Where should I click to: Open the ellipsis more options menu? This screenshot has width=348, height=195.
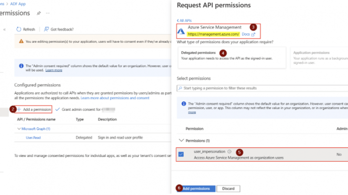point(48,13)
